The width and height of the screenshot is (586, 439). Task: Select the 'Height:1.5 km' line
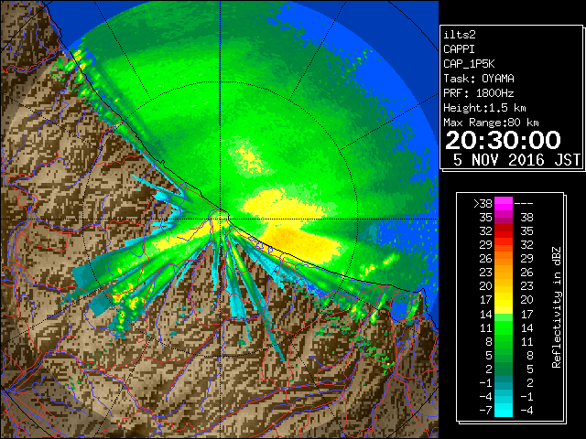click(484, 108)
